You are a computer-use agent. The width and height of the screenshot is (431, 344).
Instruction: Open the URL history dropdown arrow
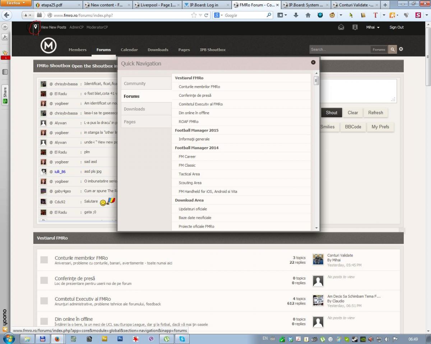click(x=200, y=15)
